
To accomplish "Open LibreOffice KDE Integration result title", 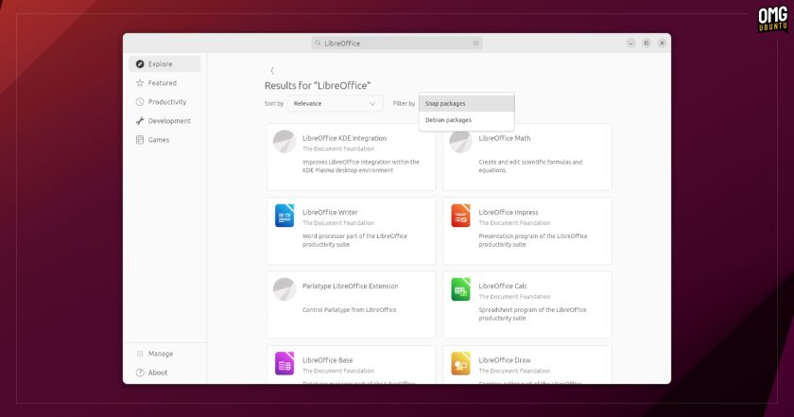I will 344,138.
